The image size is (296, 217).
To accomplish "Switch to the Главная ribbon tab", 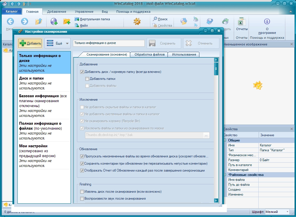I will click(32, 12).
